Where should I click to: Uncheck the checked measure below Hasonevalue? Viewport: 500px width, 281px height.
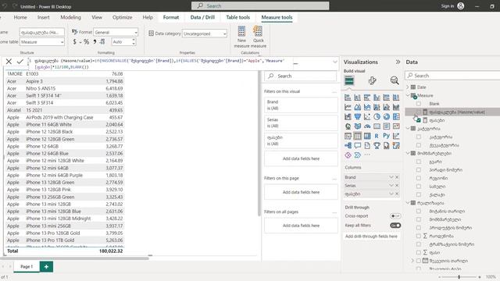[x=419, y=120]
